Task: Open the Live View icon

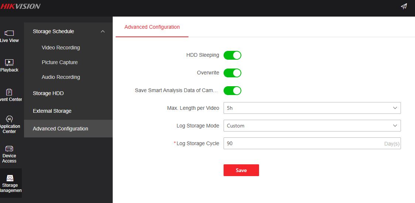Action: (x=9, y=33)
